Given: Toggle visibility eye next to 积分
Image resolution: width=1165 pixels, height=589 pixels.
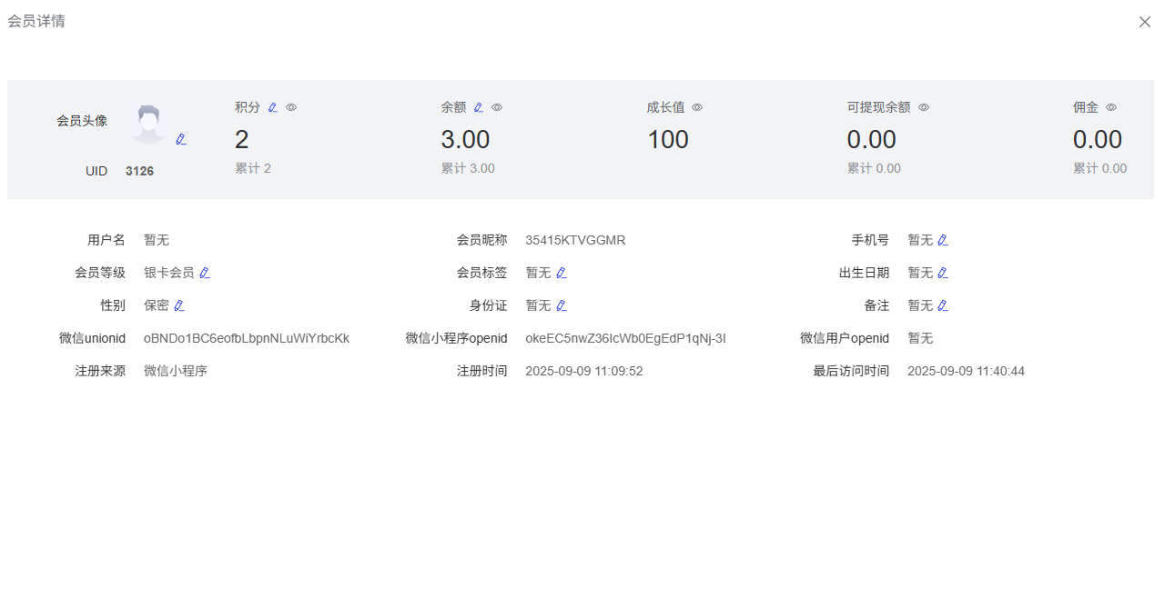Looking at the screenshot, I should [x=291, y=107].
